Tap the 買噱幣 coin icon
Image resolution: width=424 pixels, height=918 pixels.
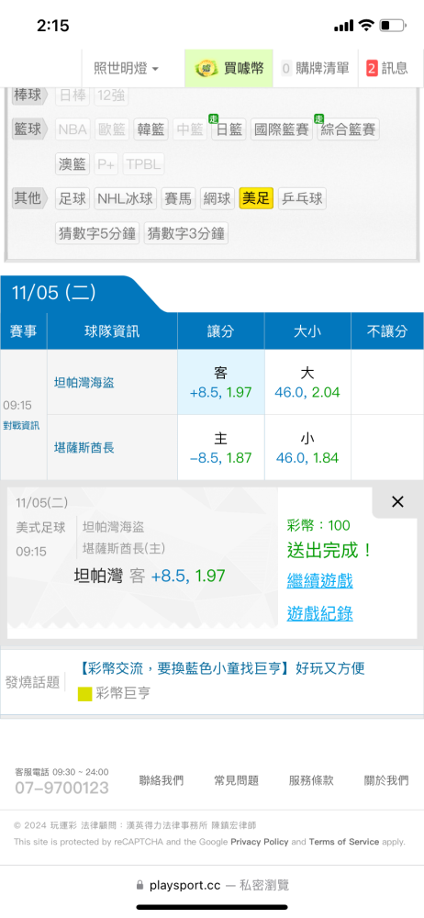click(x=206, y=68)
